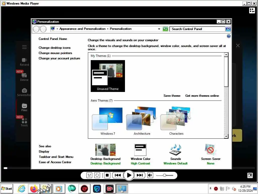This screenshot has width=258, height=194.
Task: Close the recorder panel with X
Action: click(x=238, y=45)
